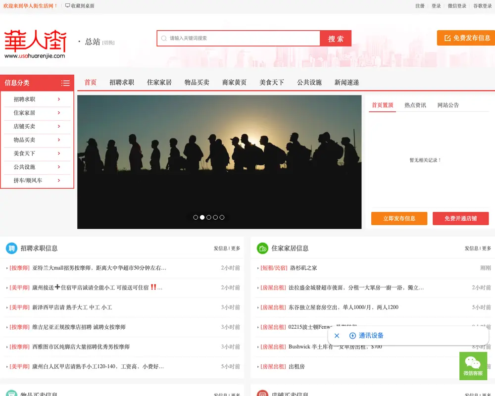Click the 谷歌登录 link

pyautogui.click(x=482, y=5)
